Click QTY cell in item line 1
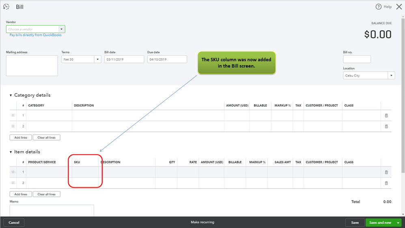This screenshot has height=228, width=405. 166,172
